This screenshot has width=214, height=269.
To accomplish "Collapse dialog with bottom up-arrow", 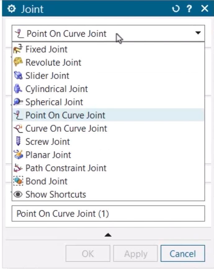I will point(108,235).
